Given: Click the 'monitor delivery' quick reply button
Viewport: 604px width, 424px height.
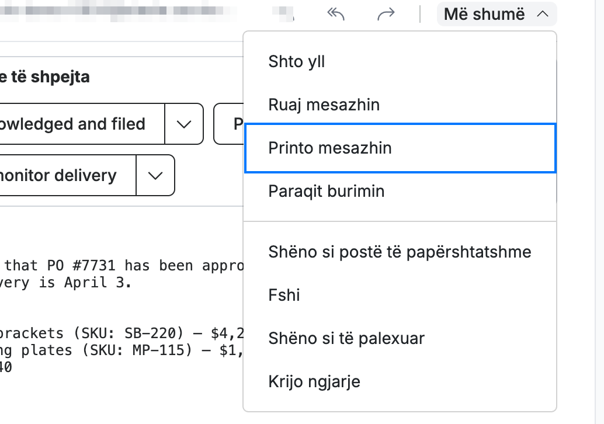Looking at the screenshot, I should [68, 176].
